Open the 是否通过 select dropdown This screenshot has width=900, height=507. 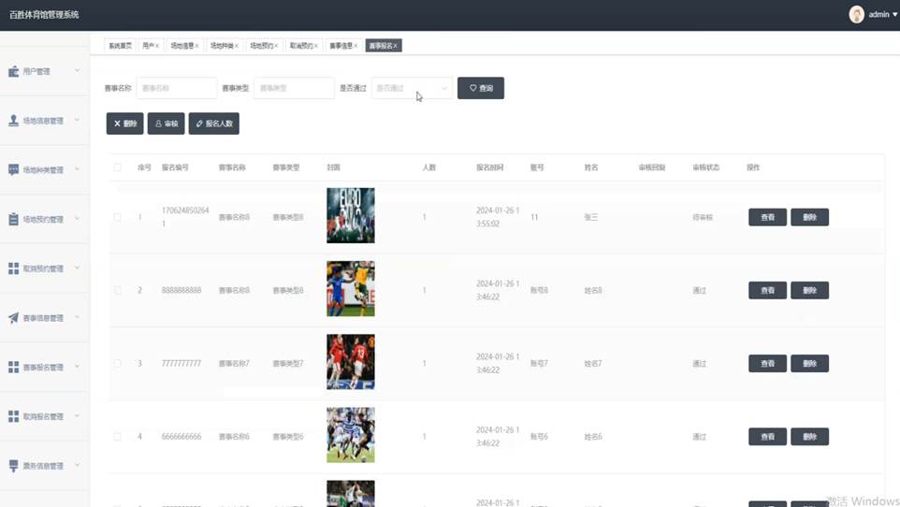pyautogui.click(x=412, y=88)
